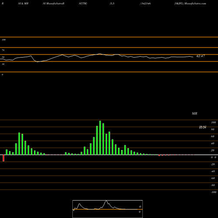Viewport: 218px width, 218px height.
Task: Click the MR axis label 80
Action: [213, 129]
